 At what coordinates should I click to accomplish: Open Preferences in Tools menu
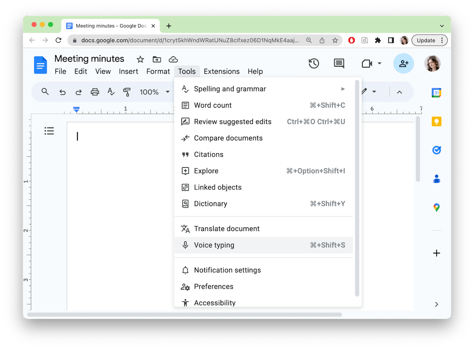264,287
